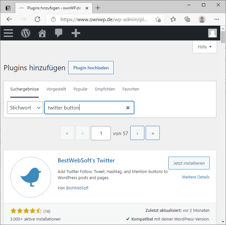Click '3.000+ aktive Installationen' text

coord(36,219)
